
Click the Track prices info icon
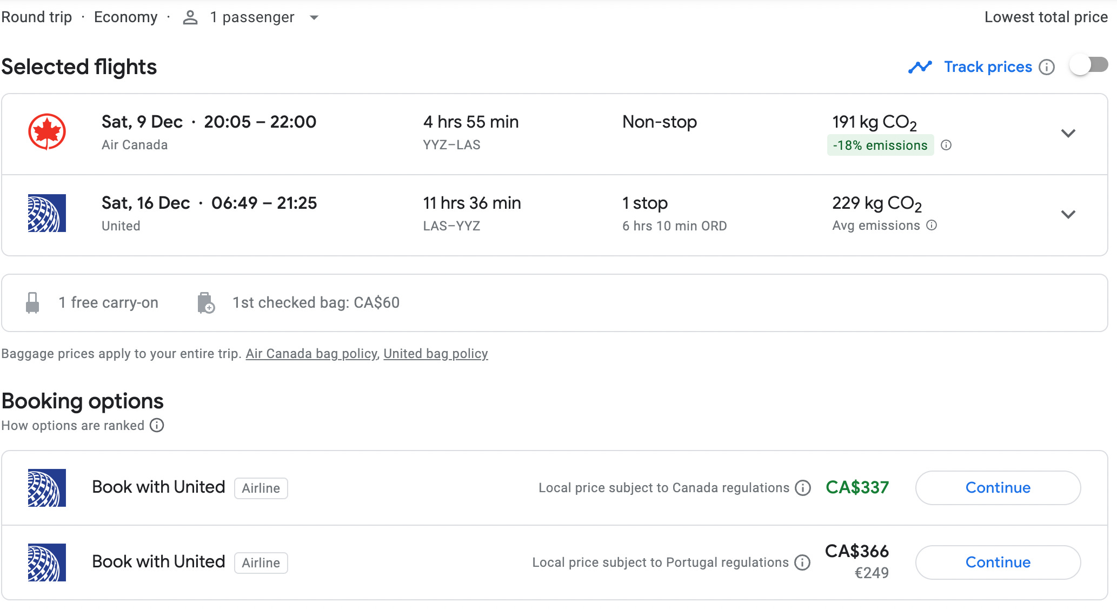click(x=1047, y=67)
